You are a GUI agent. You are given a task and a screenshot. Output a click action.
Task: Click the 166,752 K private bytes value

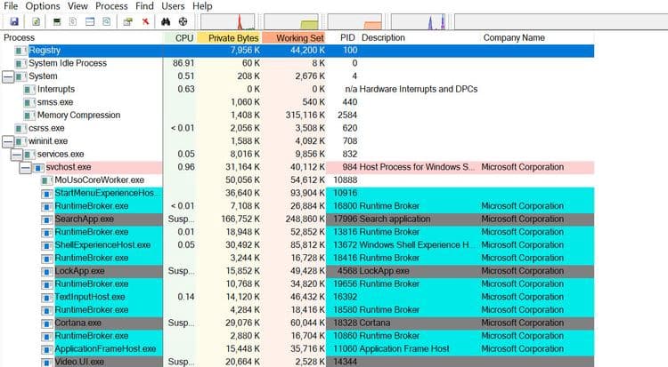pos(240,219)
